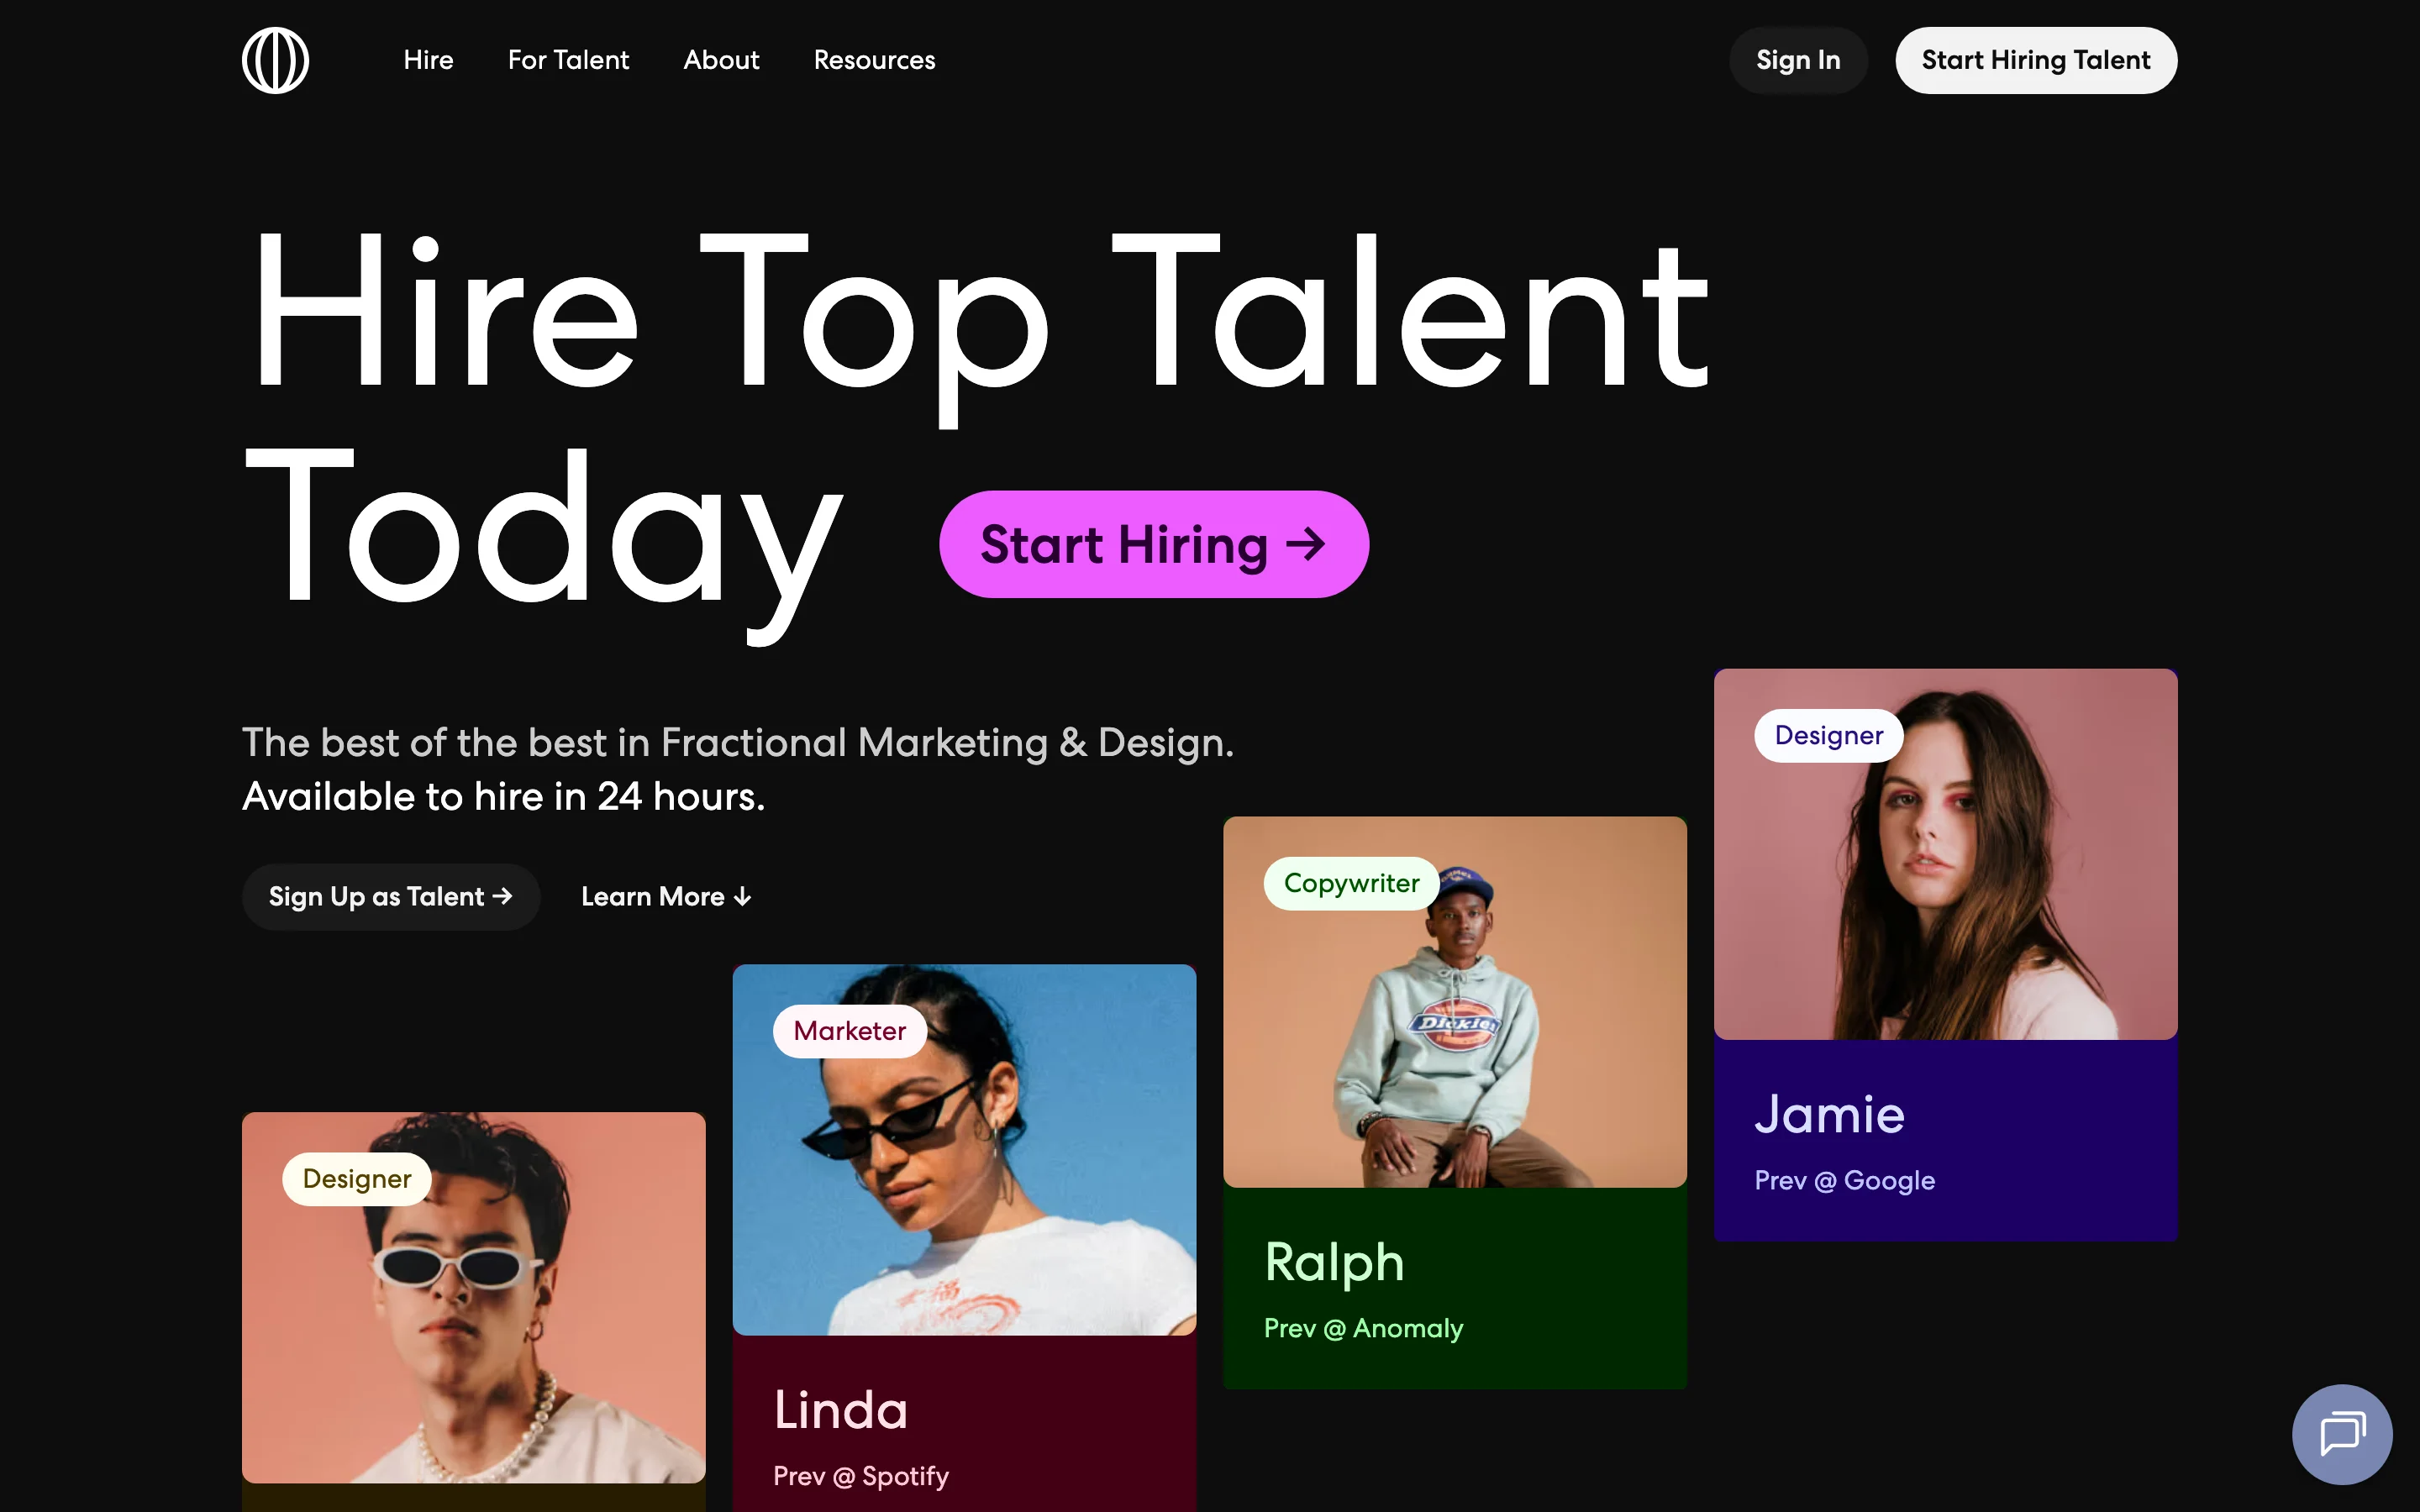
Task: Select the Copywriter tag on Ralph's card
Action: pos(1351,883)
